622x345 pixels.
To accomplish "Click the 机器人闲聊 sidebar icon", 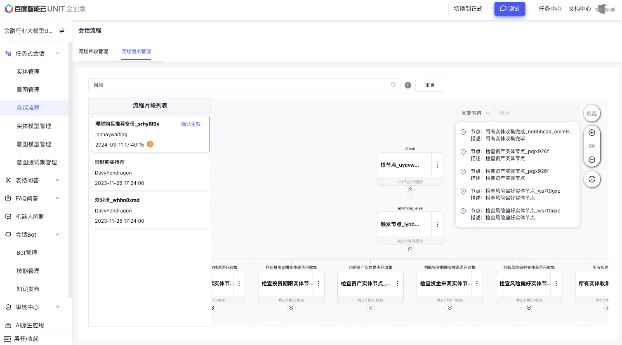I will click(x=8, y=217).
